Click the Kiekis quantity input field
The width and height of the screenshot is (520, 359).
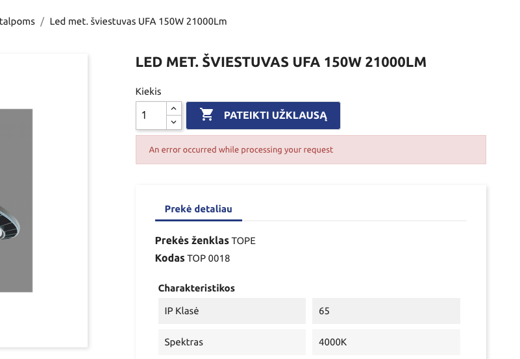point(151,116)
